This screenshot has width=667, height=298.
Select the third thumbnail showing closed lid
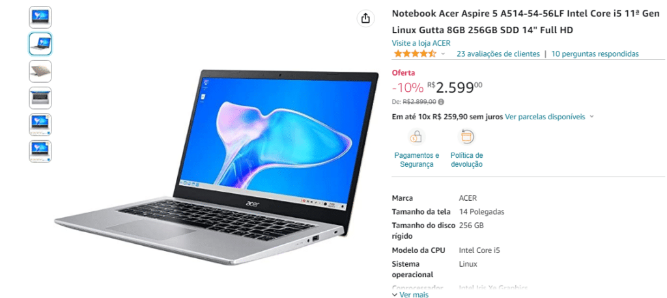point(40,71)
